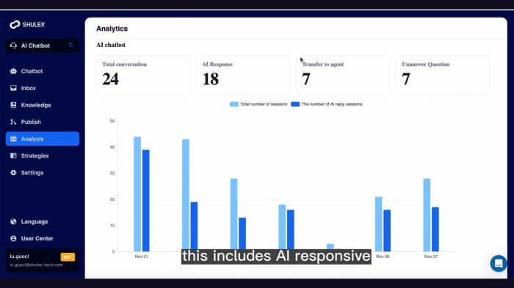Click the AI Response card
The height and width of the screenshot is (288, 514).
(243, 75)
